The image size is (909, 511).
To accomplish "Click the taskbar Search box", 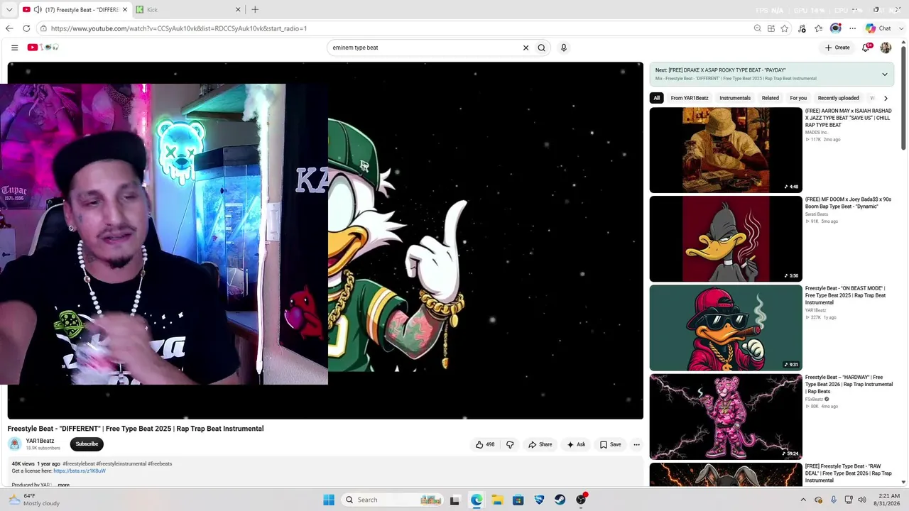I will click(392, 500).
